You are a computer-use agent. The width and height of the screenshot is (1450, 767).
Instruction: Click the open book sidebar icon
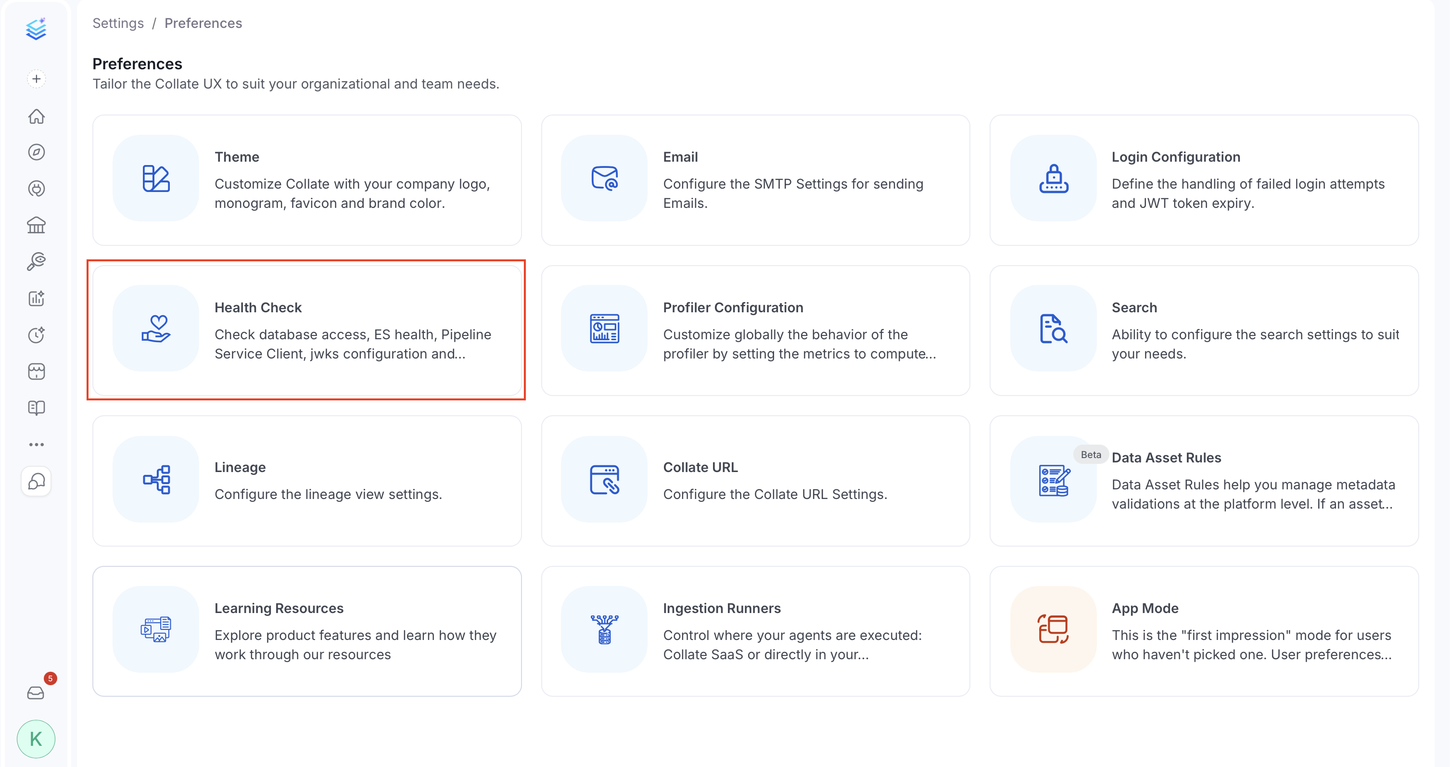37,408
